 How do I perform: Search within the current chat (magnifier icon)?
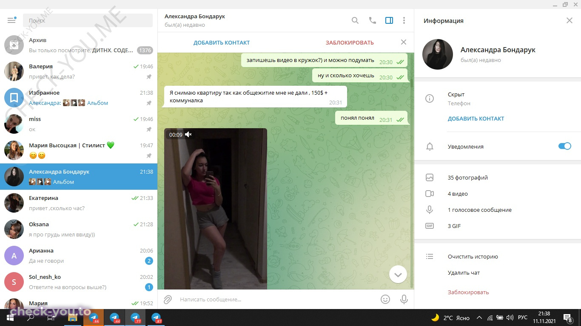pyautogui.click(x=355, y=20)
